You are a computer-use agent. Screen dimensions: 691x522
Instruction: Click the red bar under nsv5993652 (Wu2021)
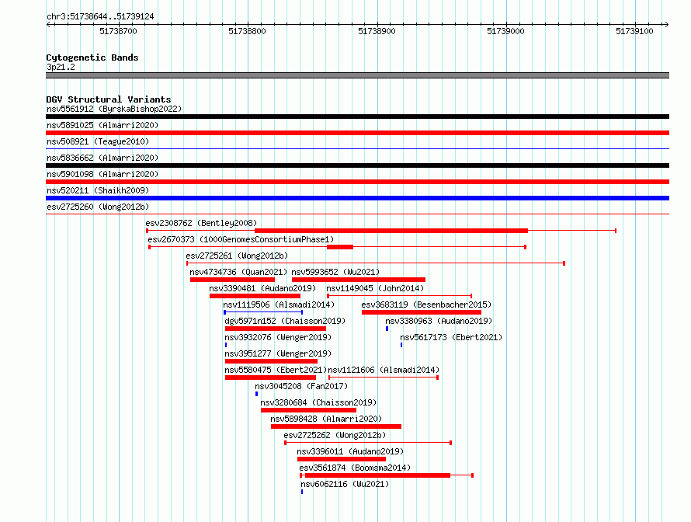(x=359, y=280)
